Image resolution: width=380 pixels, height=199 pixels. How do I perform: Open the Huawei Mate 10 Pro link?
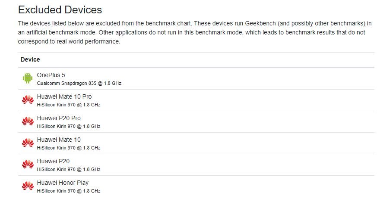pyautogui.click(x=64, y=96)
